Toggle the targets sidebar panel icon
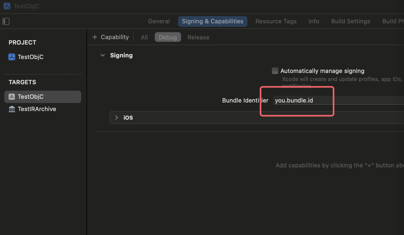 coord(6,21)
